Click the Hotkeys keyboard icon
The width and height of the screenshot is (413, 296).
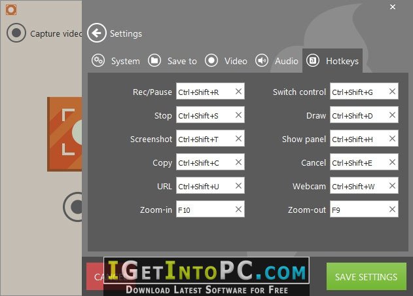[313, 61]
